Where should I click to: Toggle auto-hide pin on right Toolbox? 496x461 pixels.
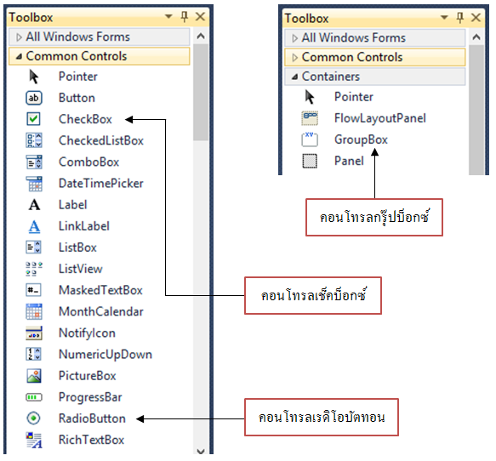click(x=460, y=17)
